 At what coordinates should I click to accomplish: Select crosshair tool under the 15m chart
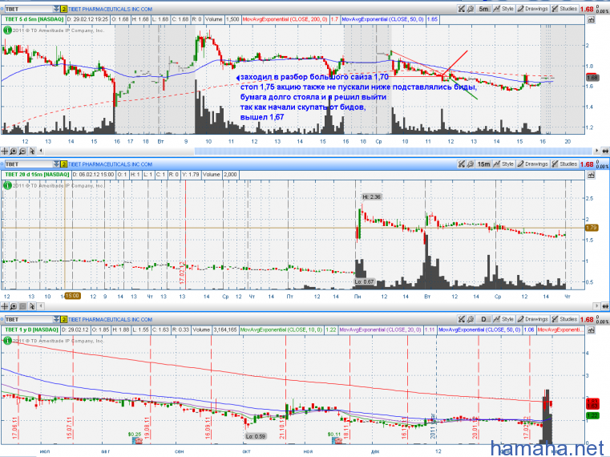click(5, 306)
